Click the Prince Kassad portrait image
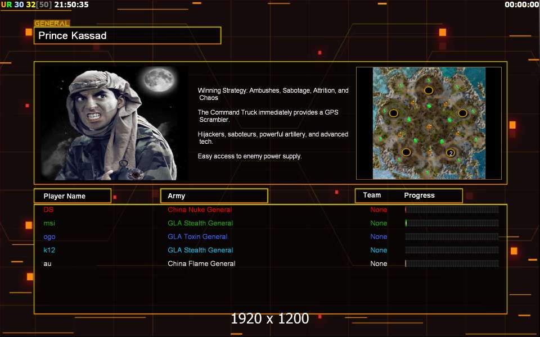 tap(114, 123)
